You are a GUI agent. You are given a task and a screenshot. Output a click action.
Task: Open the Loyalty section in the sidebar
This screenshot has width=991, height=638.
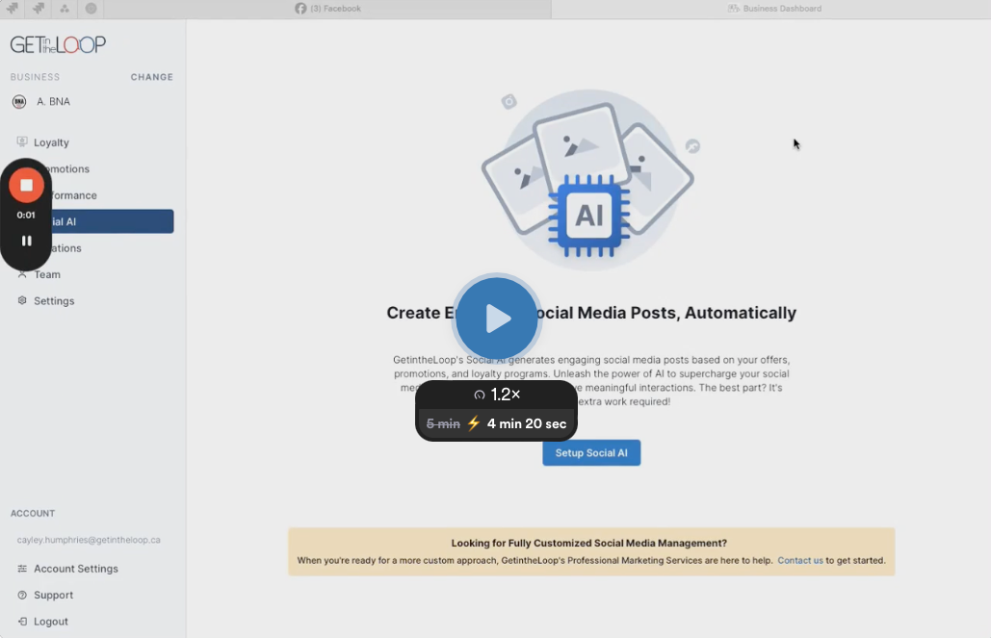tap(49, 141)
